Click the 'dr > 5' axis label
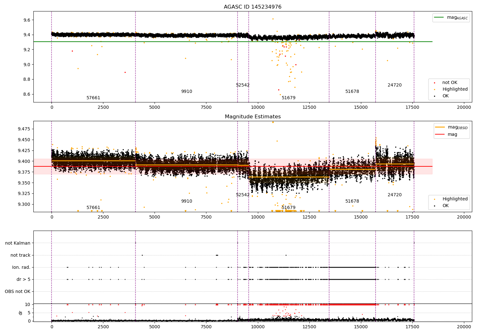 pyautogui.click(x=24, y=279)
